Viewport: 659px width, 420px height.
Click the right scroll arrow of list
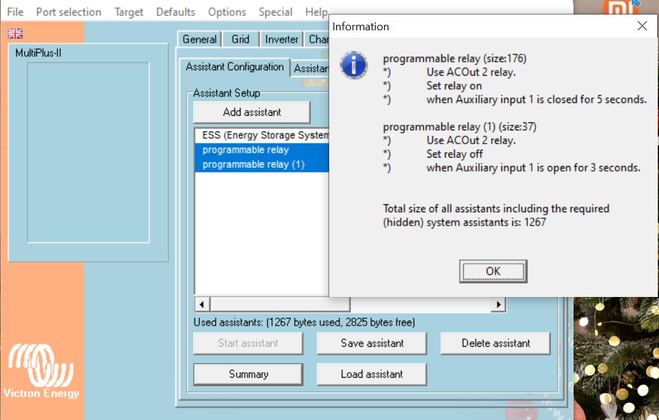click(498, 304)
